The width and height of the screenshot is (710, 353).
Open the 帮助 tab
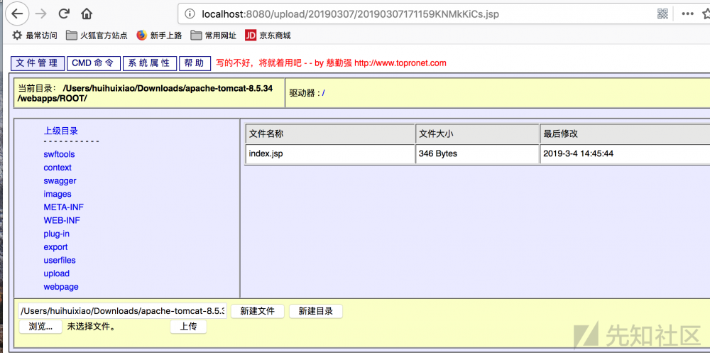pos(195,63)
